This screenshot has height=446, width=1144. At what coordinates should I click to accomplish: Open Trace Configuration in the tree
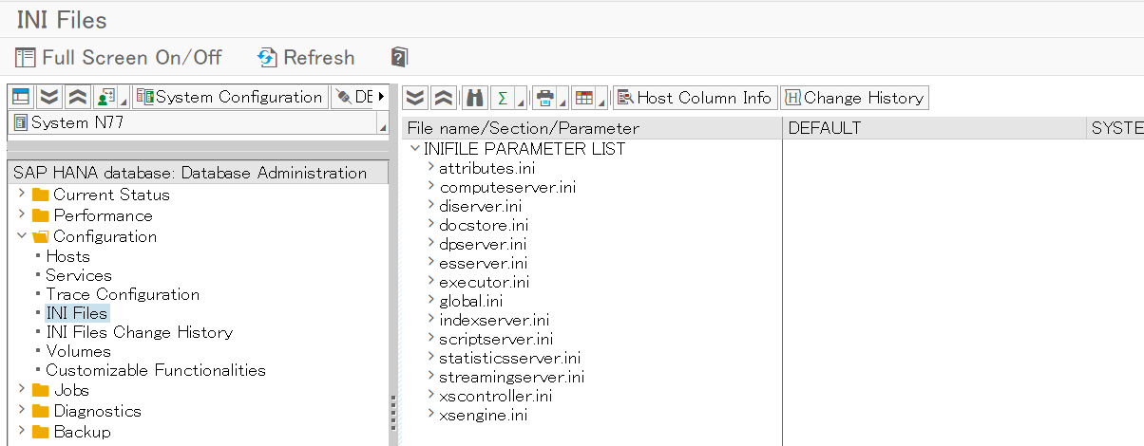[123, 294]
